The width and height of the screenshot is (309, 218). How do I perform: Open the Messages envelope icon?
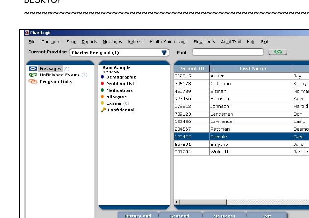33,69
